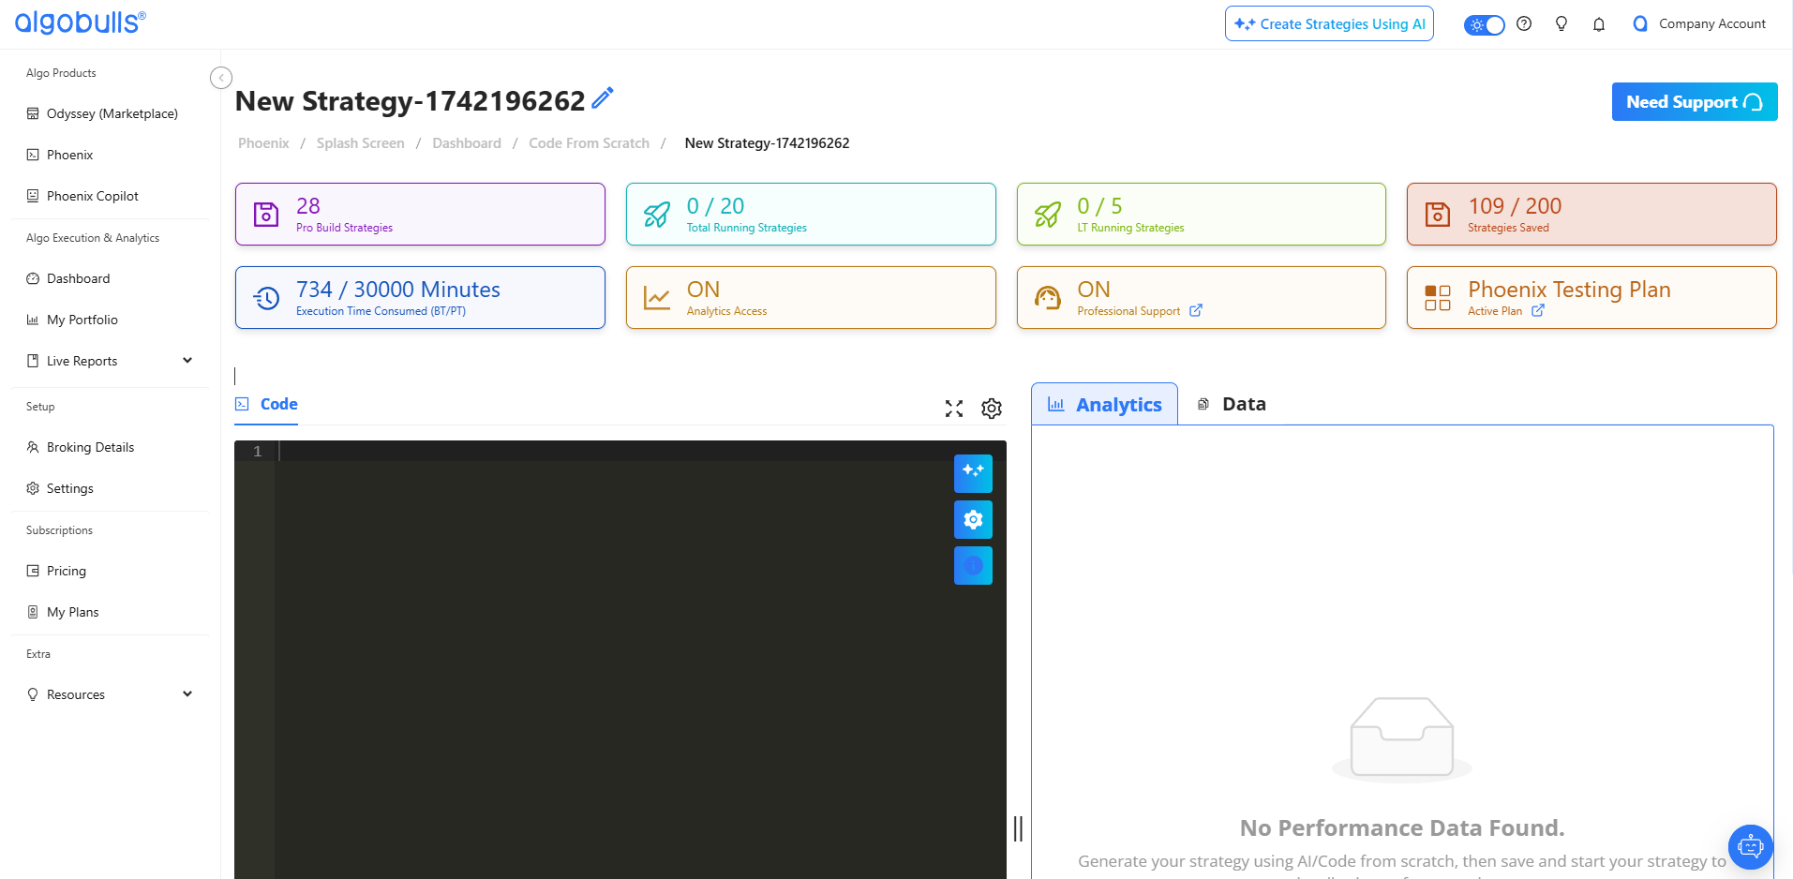The width and height of the screenshot is (1793, 879).
Task: Open Professional Support external link icon
Action: (1196, 310)
